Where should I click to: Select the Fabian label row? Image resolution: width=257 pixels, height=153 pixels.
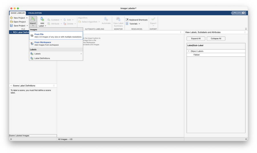[x=196, y=55]
